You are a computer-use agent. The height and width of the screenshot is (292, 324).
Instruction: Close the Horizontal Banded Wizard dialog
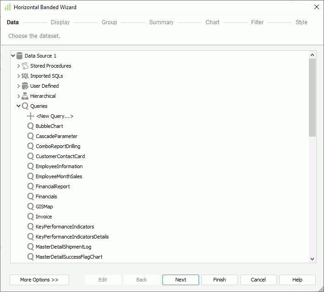click(316, 7)
